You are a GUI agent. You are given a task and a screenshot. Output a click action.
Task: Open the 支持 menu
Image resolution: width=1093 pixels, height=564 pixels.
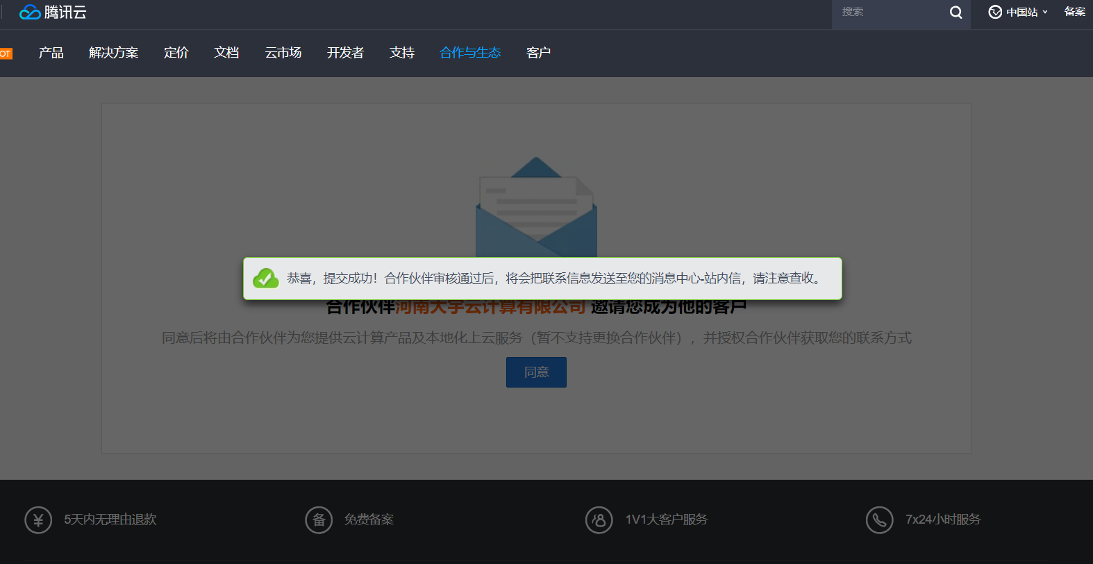[402, 53]
